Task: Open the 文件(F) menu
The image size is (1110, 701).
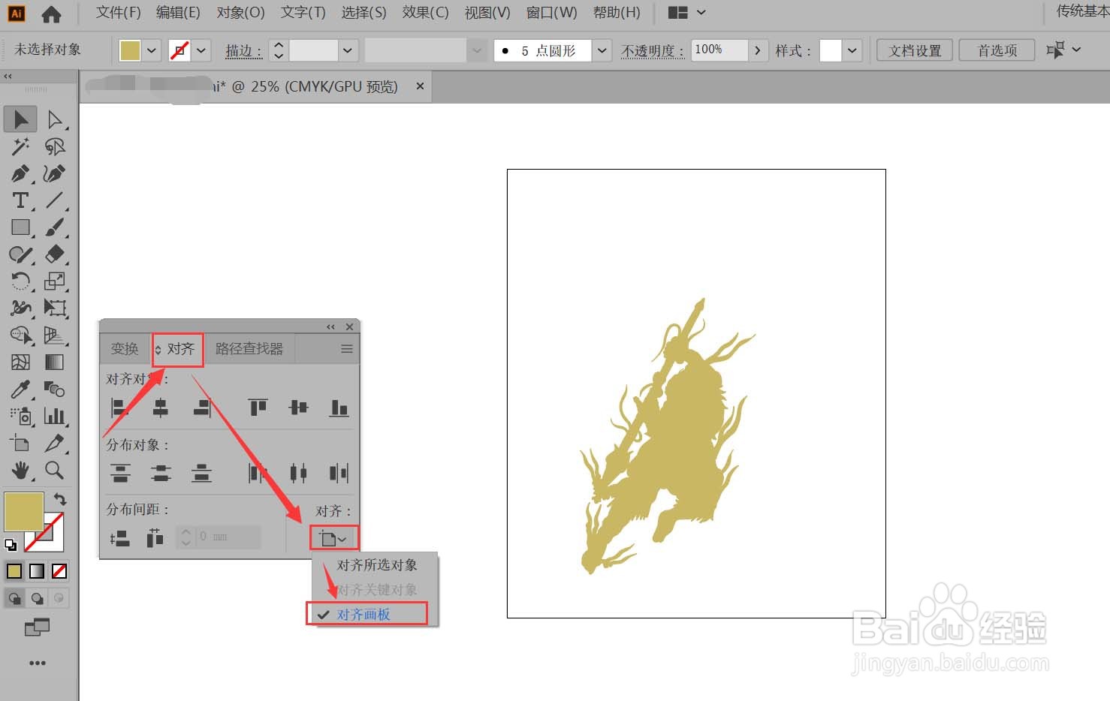Action: (x=119, y=13)
